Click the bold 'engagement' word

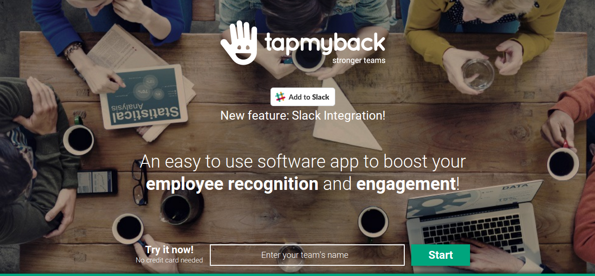tap(406, 184)
